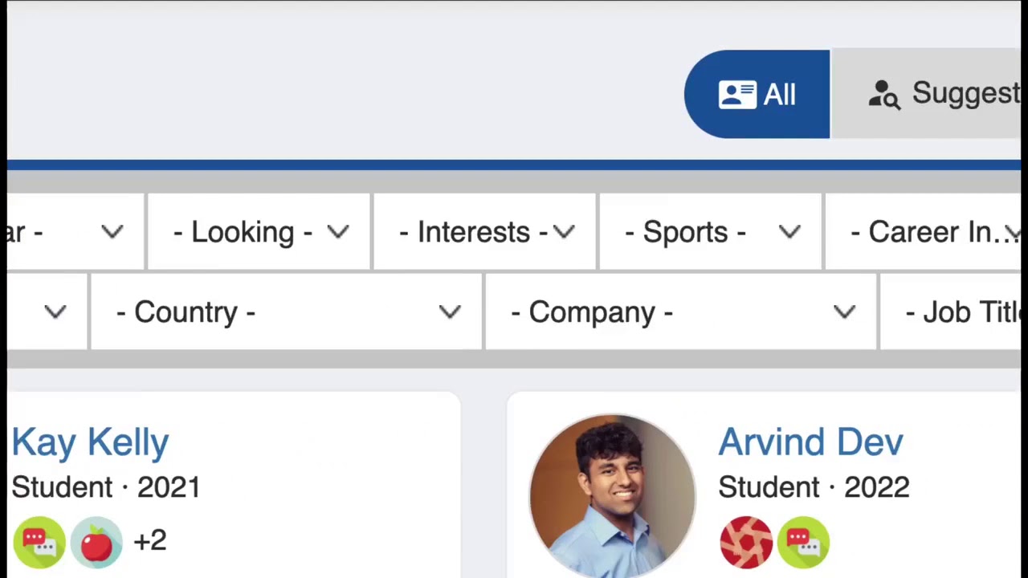Click the red apple badge icon
Screen dimensions: 1028x578
tap(96, 542)
